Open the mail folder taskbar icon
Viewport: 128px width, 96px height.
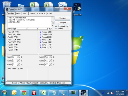(x=14, y=93)
